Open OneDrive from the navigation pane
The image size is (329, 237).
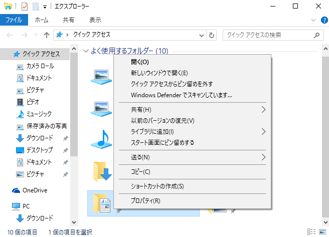click(x=35, y=190)
